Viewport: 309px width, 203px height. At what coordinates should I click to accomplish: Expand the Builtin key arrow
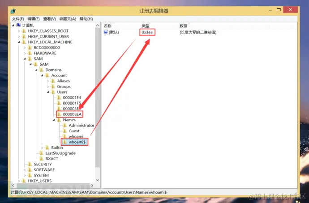(x=42, y=148)
